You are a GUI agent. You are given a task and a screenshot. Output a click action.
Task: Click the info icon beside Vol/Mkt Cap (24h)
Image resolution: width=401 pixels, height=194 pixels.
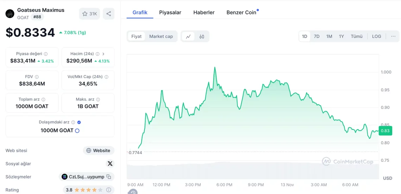coord(106,77)
